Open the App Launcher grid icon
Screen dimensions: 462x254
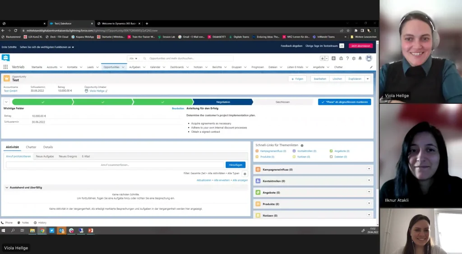click(x=5, y=67)
